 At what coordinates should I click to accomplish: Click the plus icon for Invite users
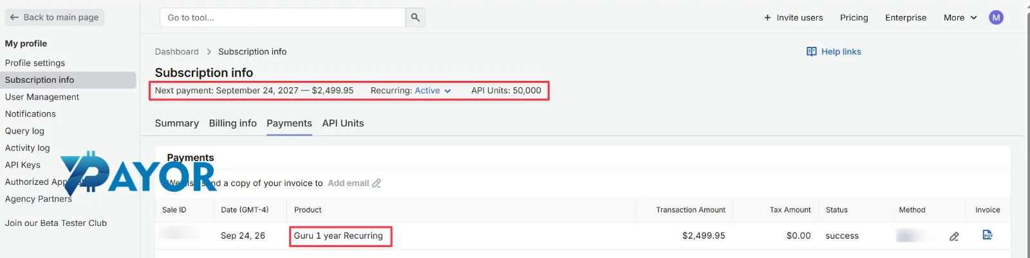pos(767,17)
